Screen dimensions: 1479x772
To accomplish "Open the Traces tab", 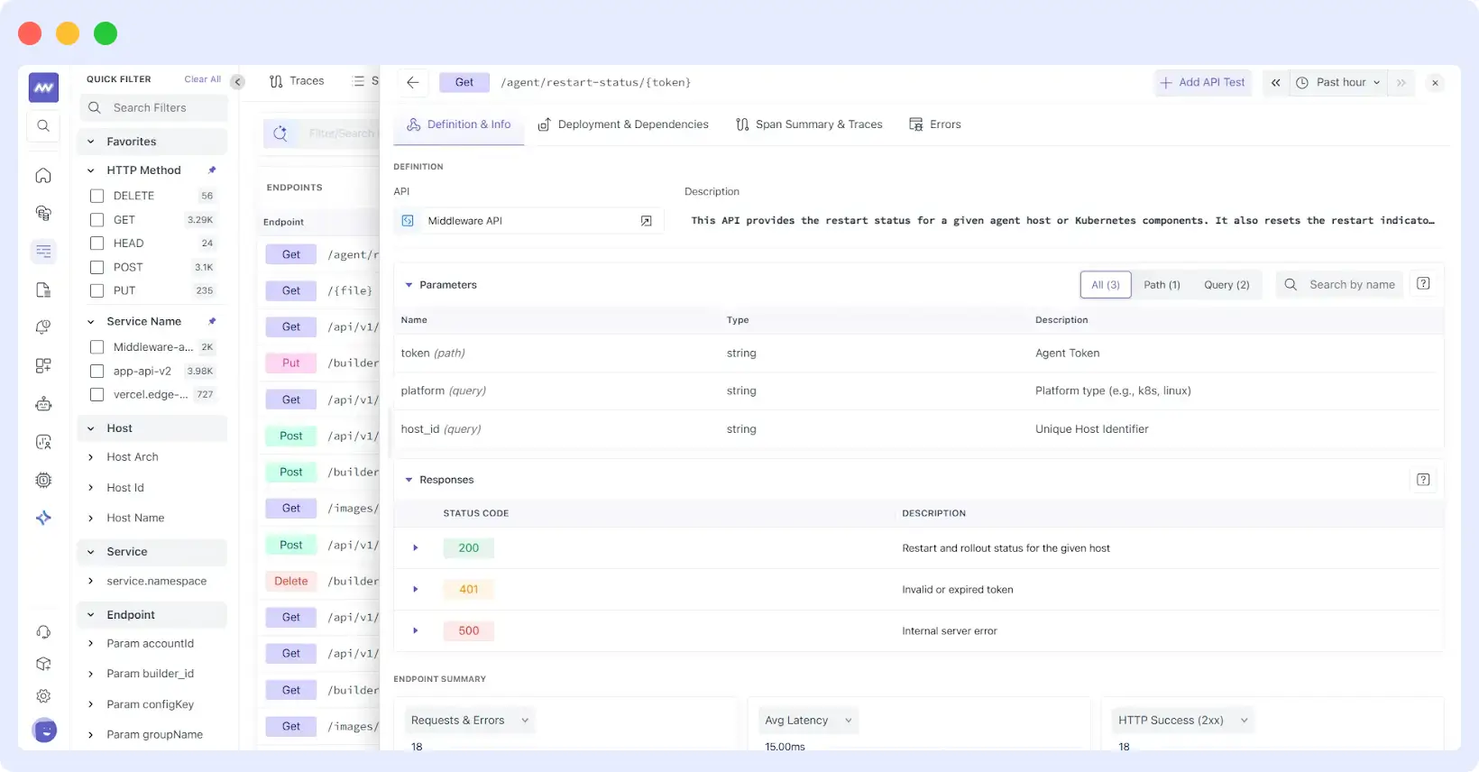I will (297, 81).
